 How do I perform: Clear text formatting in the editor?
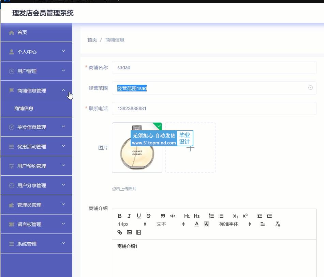(278, 224)
